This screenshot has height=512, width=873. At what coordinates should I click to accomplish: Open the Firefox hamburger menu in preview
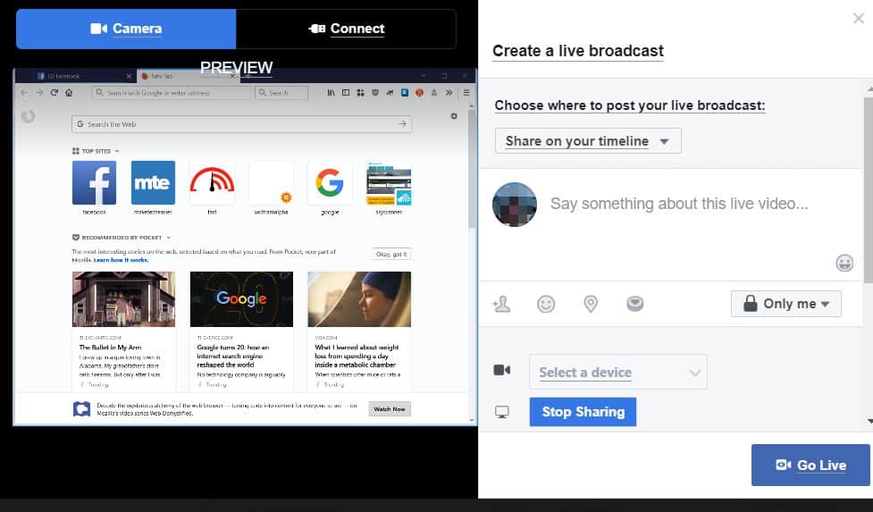click(466, 93)
